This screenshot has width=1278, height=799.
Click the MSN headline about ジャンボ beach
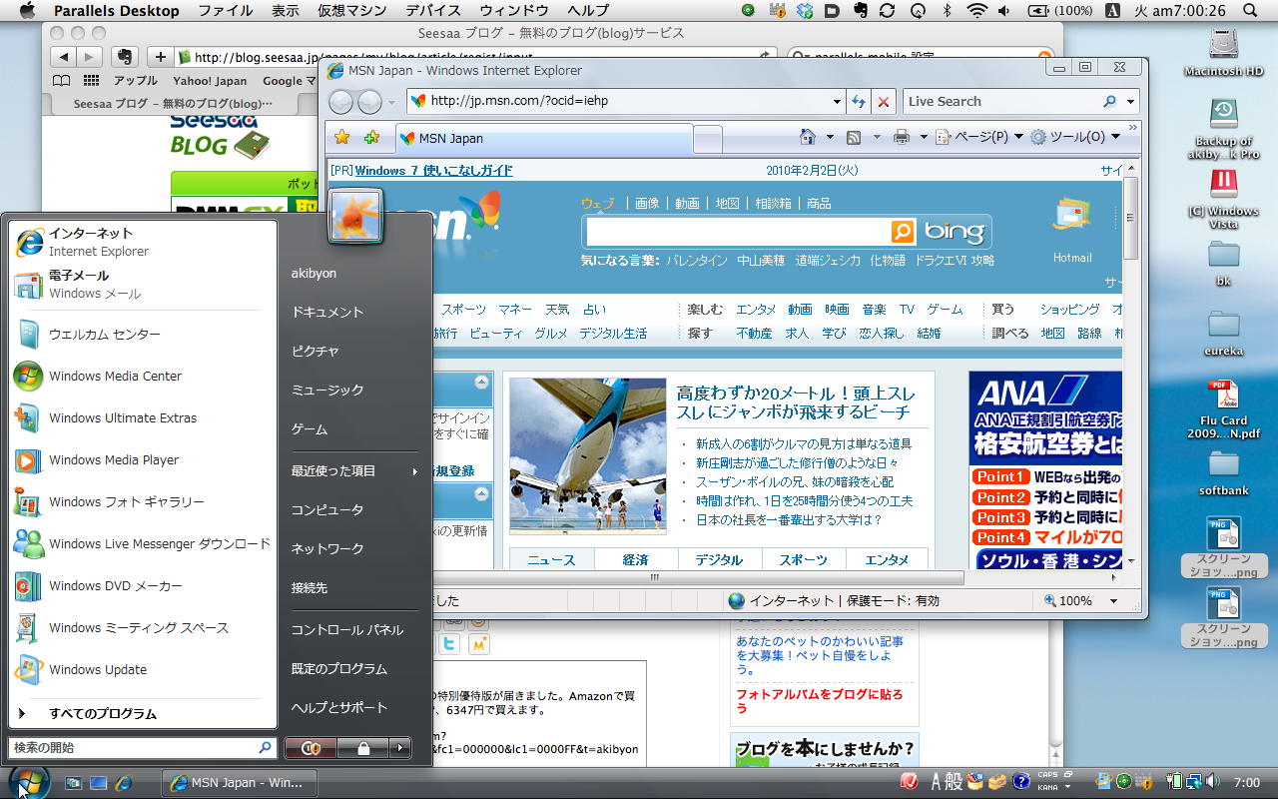(796, 402)
